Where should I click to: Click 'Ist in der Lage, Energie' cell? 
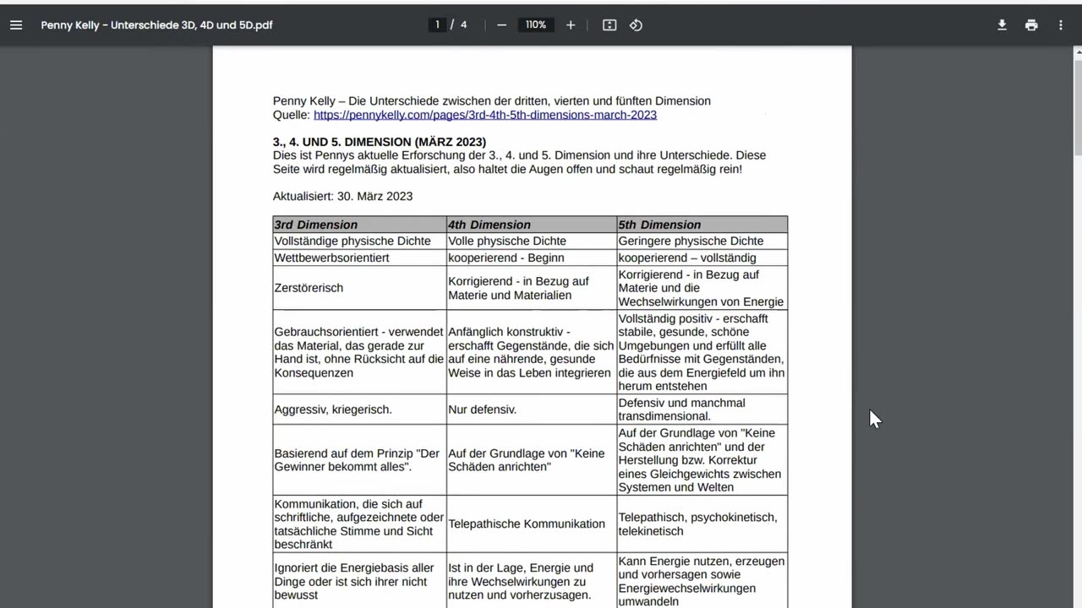tap(532, 581)
